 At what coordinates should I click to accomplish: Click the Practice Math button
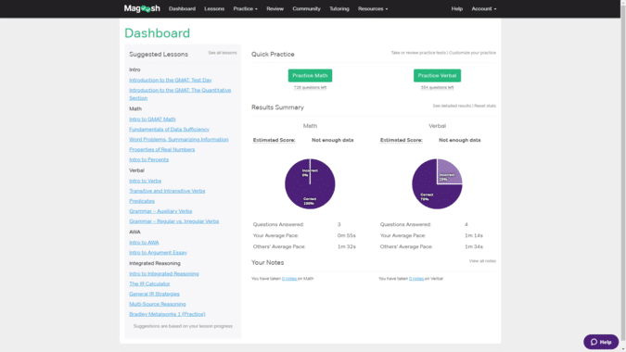[x=310, y=75]
